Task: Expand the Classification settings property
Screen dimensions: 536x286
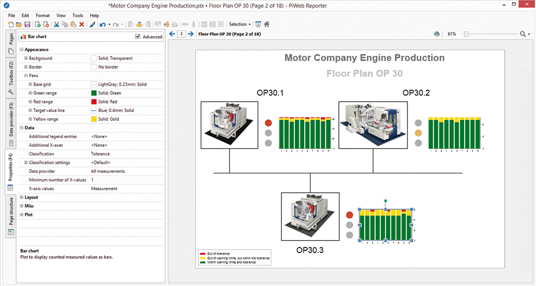Action: 26,162
